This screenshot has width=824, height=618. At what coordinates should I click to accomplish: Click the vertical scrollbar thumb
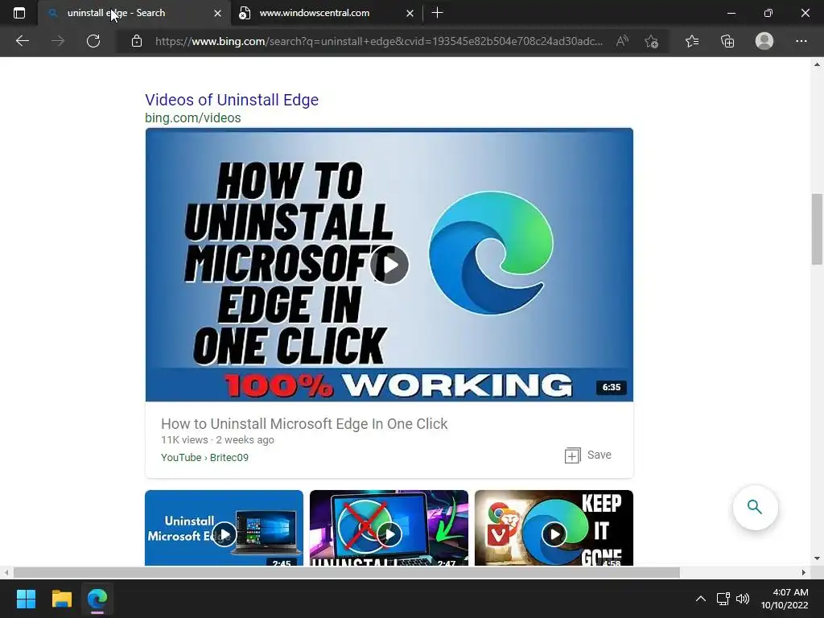point(817,229)
